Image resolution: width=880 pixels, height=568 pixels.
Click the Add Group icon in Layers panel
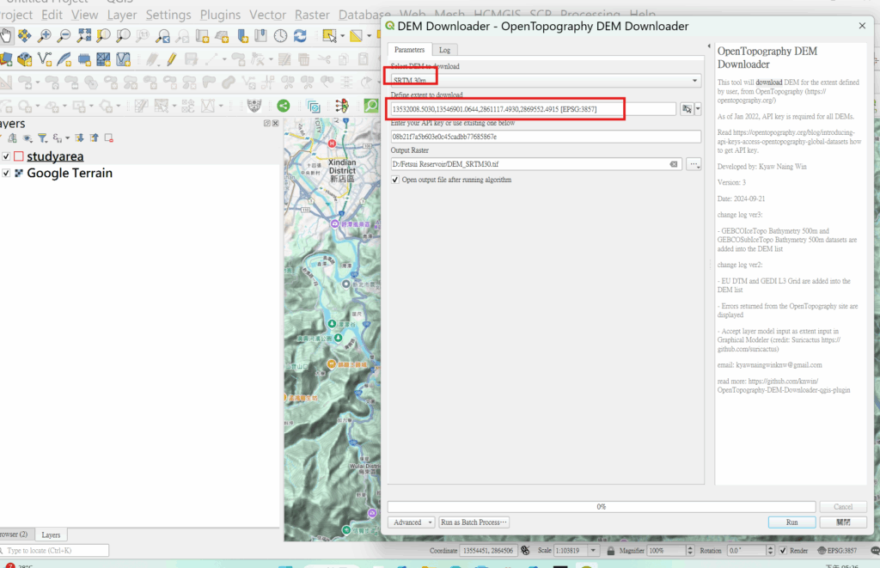point(12,138)
